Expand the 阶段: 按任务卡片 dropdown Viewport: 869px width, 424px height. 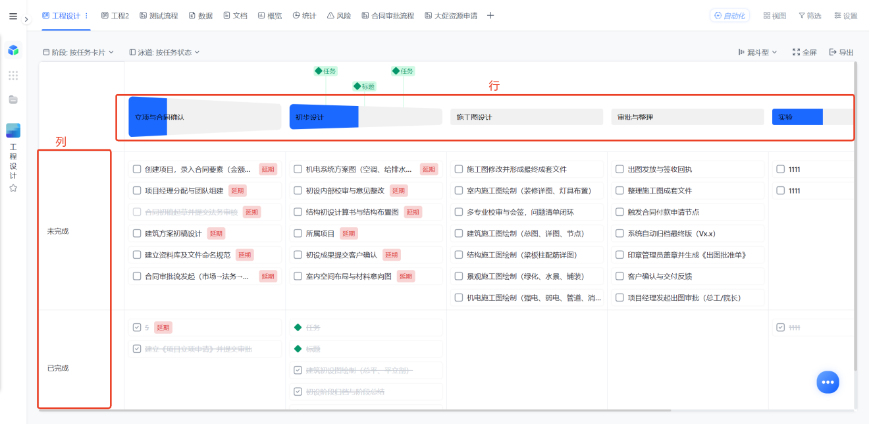tap(78, 52)
